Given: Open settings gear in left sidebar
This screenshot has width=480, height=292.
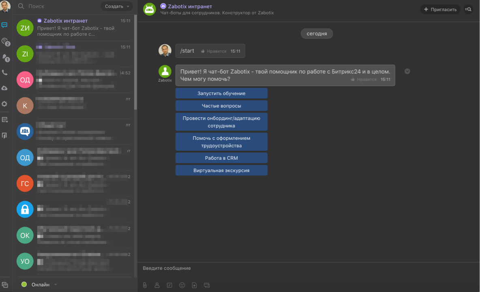Looking at the screenshot, I should click(4, 104).
